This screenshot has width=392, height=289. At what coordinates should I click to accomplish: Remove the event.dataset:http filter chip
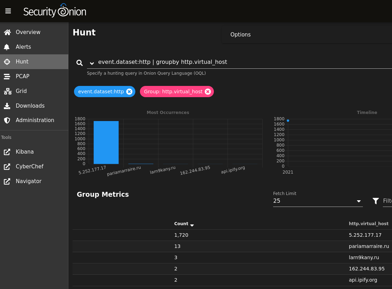[129, 92]
